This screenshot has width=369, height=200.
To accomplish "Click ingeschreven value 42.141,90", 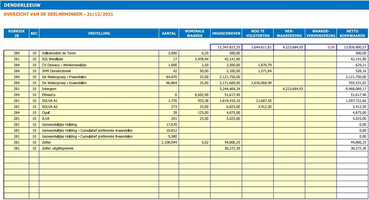I will click(226, 59).
